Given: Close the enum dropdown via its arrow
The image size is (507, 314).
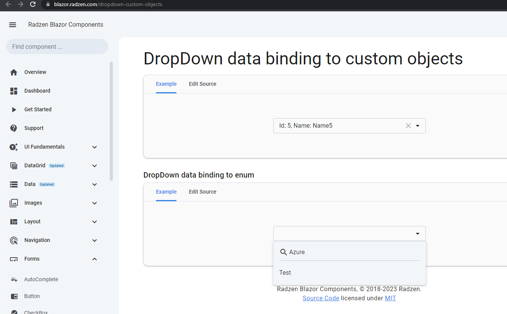Looking at the screenshot, I should coord(418,234).
